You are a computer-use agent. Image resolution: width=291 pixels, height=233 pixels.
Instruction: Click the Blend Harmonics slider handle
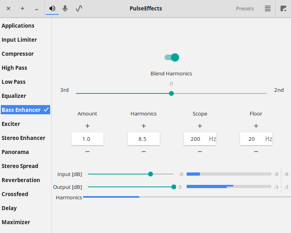[171, 93]
